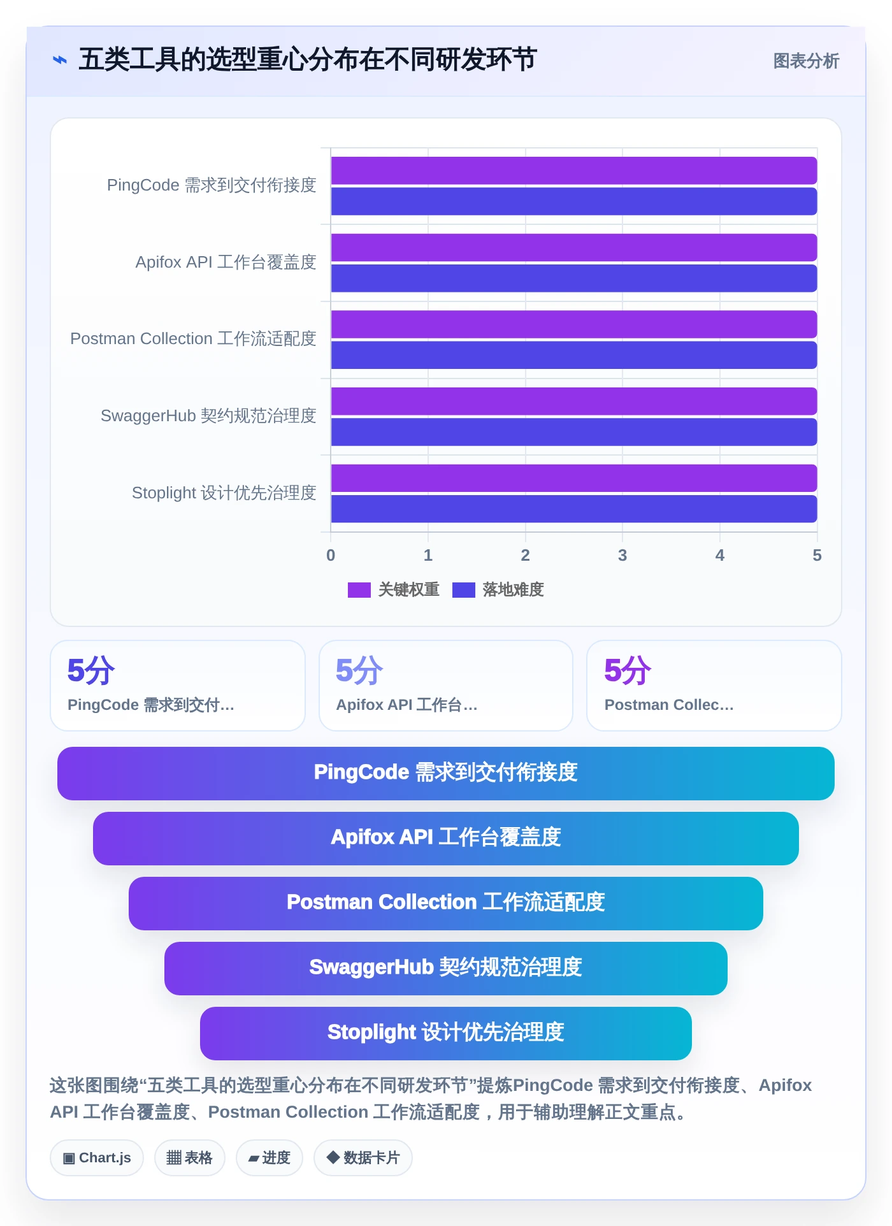Click the purple bar for PingCode 需求到交付衔接度
Viewport: 892px width, 1226px height.
[573, 171]
